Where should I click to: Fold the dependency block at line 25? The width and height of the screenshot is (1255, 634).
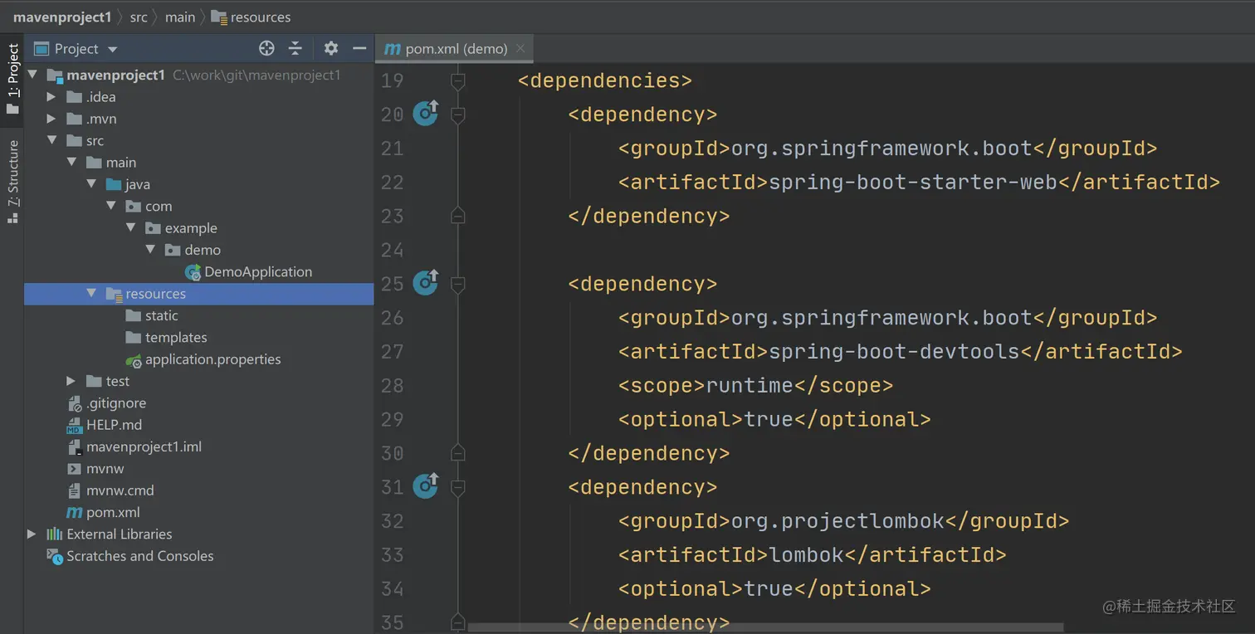[457, 284]
